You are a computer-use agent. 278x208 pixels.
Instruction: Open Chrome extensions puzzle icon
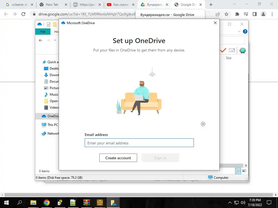tap(237, 14)
